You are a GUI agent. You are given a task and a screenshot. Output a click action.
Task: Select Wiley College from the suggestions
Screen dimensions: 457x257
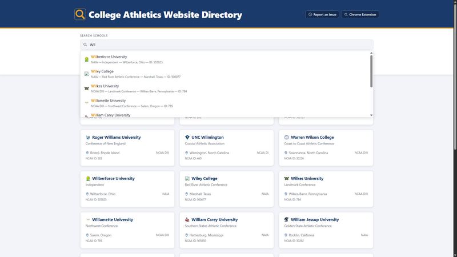[225, 74]
